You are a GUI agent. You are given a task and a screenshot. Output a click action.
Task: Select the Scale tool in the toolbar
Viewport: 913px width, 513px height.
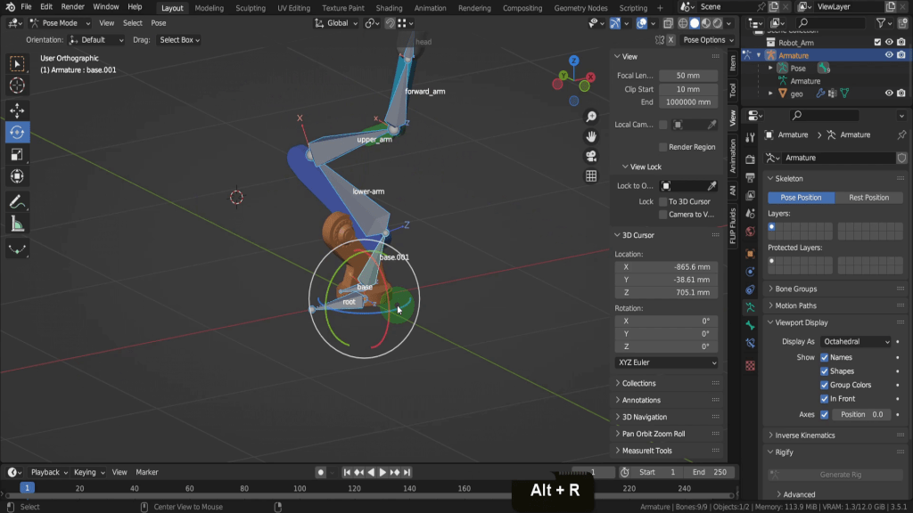click(x=17, y=154)
